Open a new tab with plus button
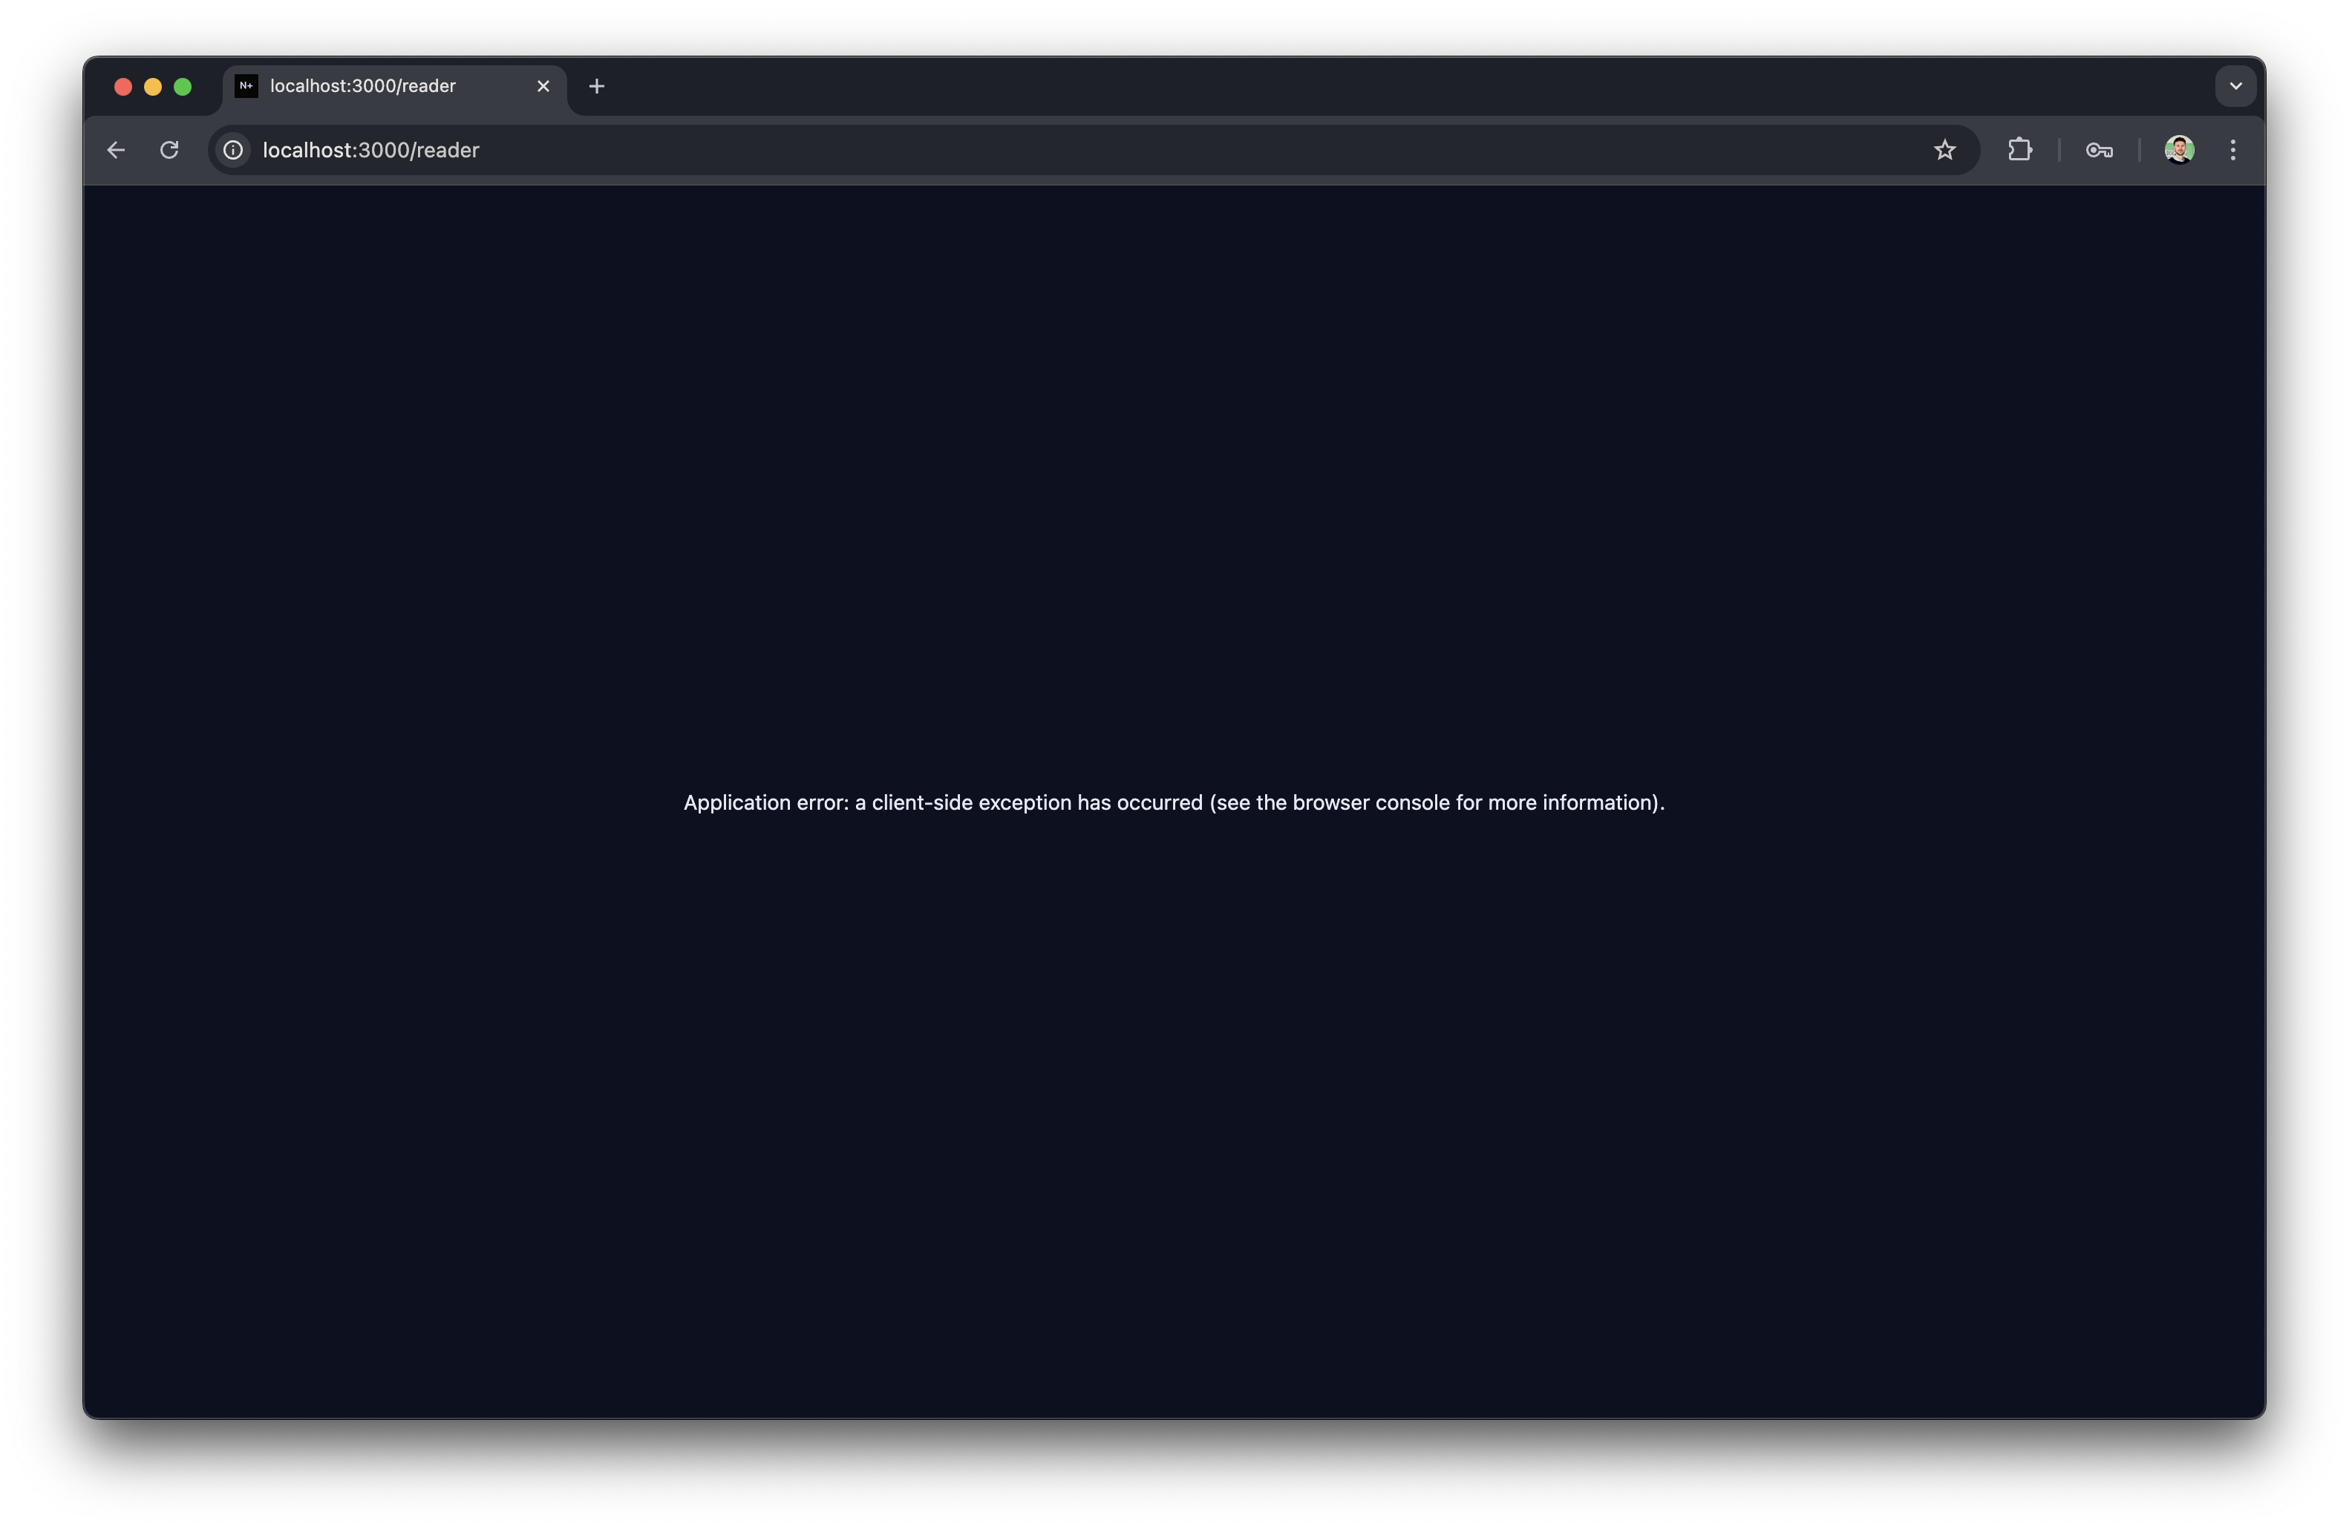The height and width of the screenshot is (1529, 2349). pyautogui.click(x=596, y=86)
